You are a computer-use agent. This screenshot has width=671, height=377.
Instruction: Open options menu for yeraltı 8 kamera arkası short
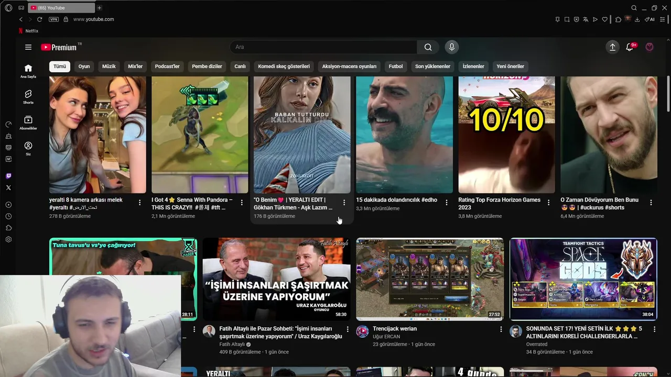(x=139, y=203)
